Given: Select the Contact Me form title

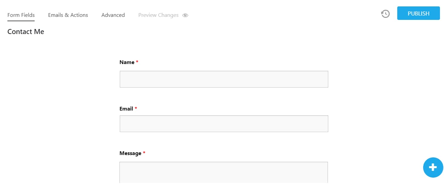Looking at the screenshot, I should [x=26, y=32].
